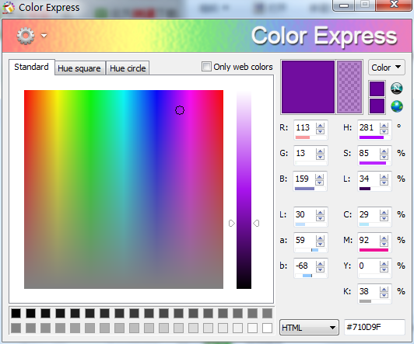Open the settings gear menu
Viewport: 414px width, 344px height.
(26, 36)
